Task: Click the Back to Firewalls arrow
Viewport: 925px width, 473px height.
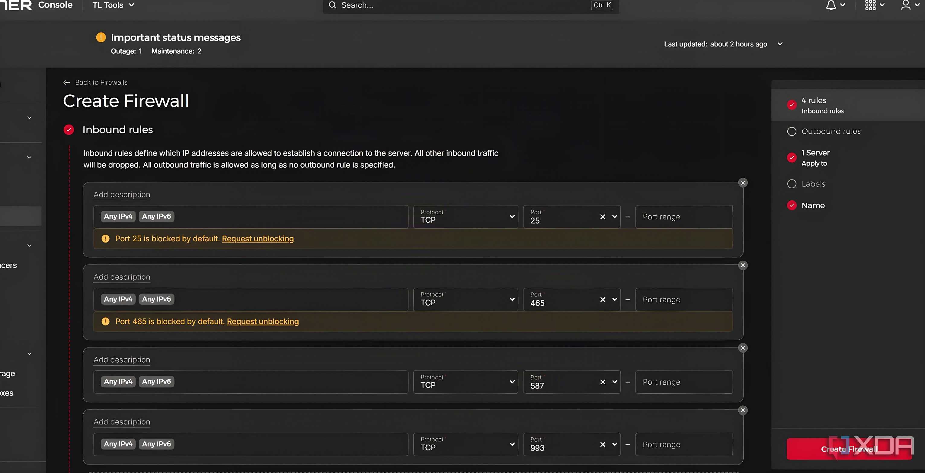Action: [66, 83]
